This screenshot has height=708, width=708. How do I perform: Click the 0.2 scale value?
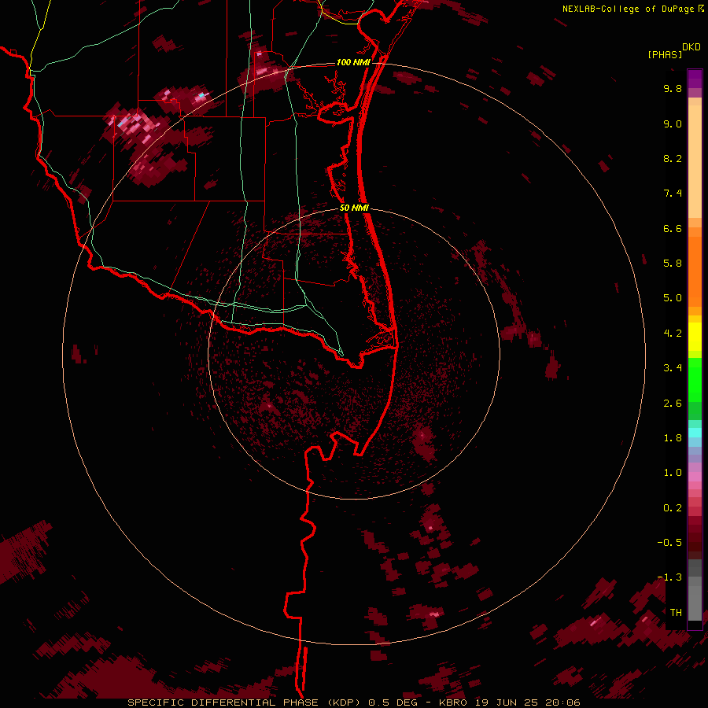point(673,508)
